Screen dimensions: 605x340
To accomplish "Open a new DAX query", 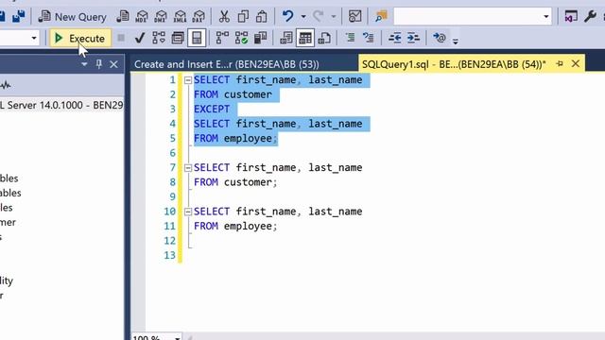I will [x=199, y=16].
